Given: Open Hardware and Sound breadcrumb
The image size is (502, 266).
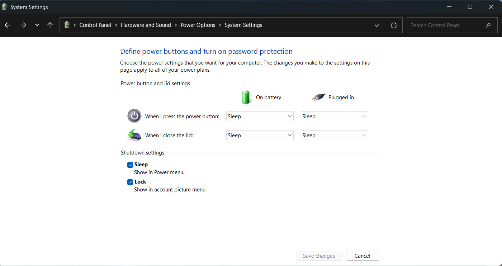Looking at the screenshot, I should click(x=146, y=25).
